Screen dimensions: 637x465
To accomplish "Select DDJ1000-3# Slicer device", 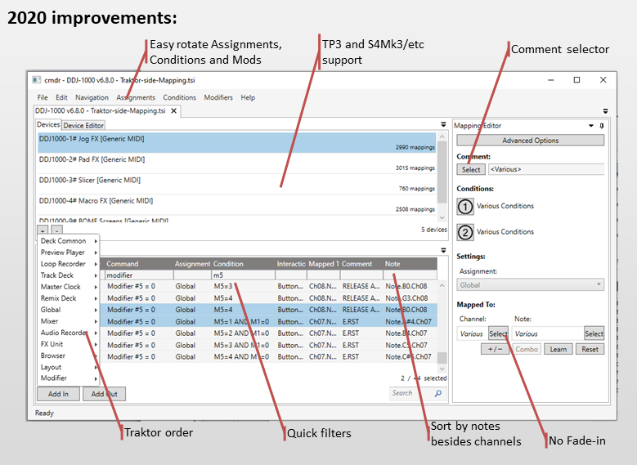I will click(x=236, y=184).
